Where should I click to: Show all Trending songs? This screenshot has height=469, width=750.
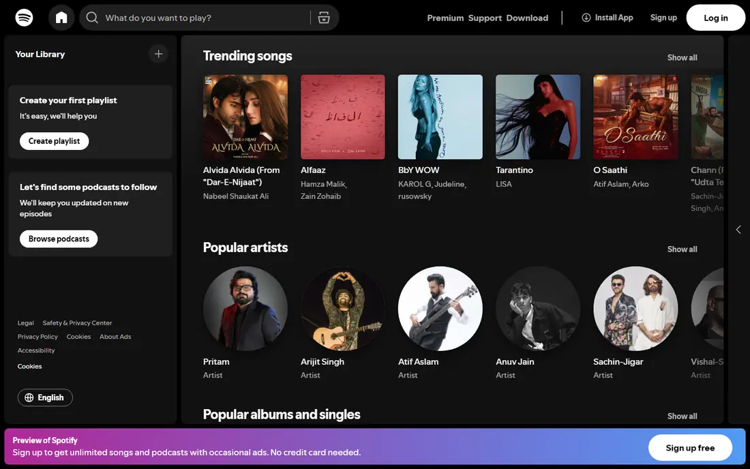point(682,57)
